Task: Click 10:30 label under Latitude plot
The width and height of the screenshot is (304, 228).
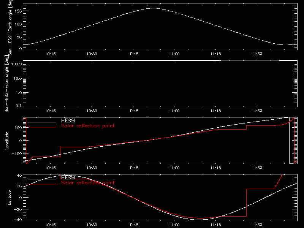Action: (x=92, y=225)
